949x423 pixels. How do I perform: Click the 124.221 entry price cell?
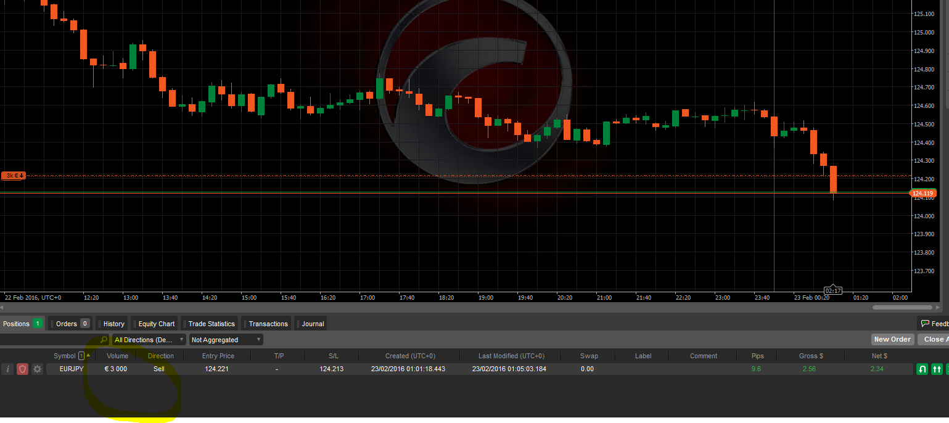(218, 369)
